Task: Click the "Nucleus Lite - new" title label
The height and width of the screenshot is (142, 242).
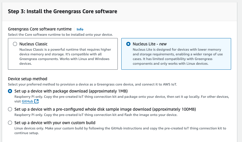Action: click(149, 44)
